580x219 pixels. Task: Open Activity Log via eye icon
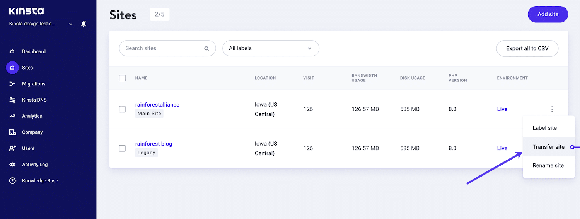[x=12, y=165]
